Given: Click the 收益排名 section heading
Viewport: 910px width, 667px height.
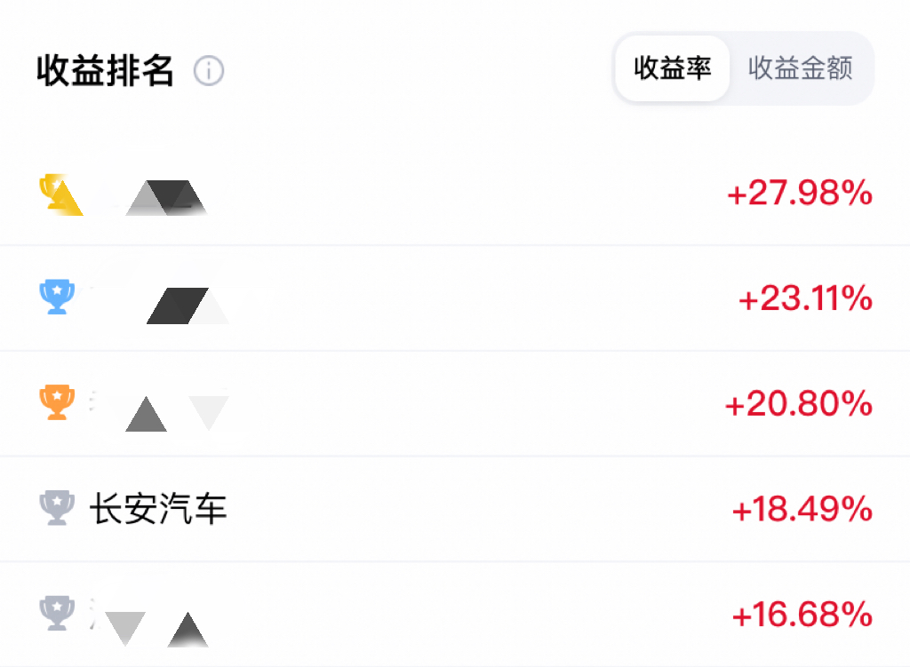Looking at the screenshot, I should 105,70.
